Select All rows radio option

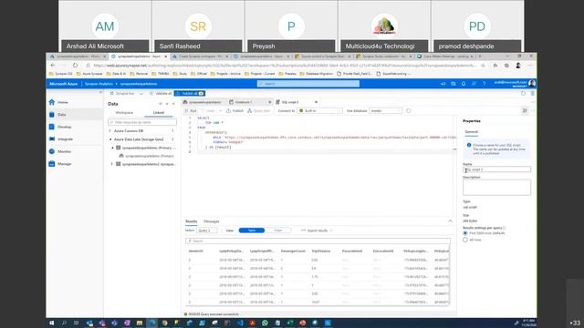465,240
